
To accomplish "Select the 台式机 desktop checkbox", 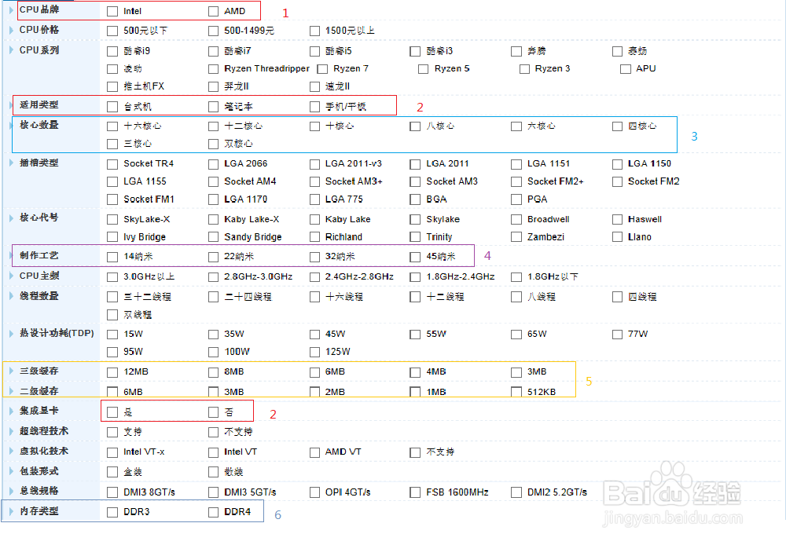I will point(112,107).
